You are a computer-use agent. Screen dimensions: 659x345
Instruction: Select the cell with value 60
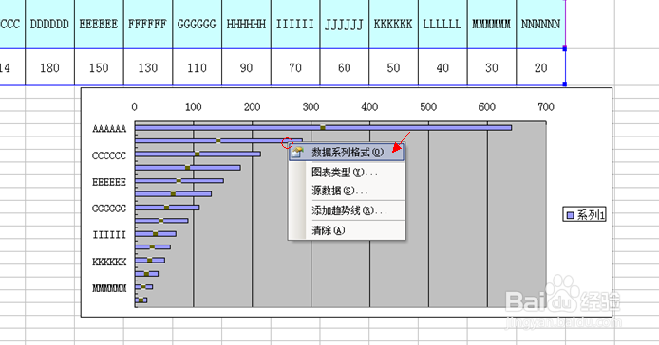pos(344,67)
